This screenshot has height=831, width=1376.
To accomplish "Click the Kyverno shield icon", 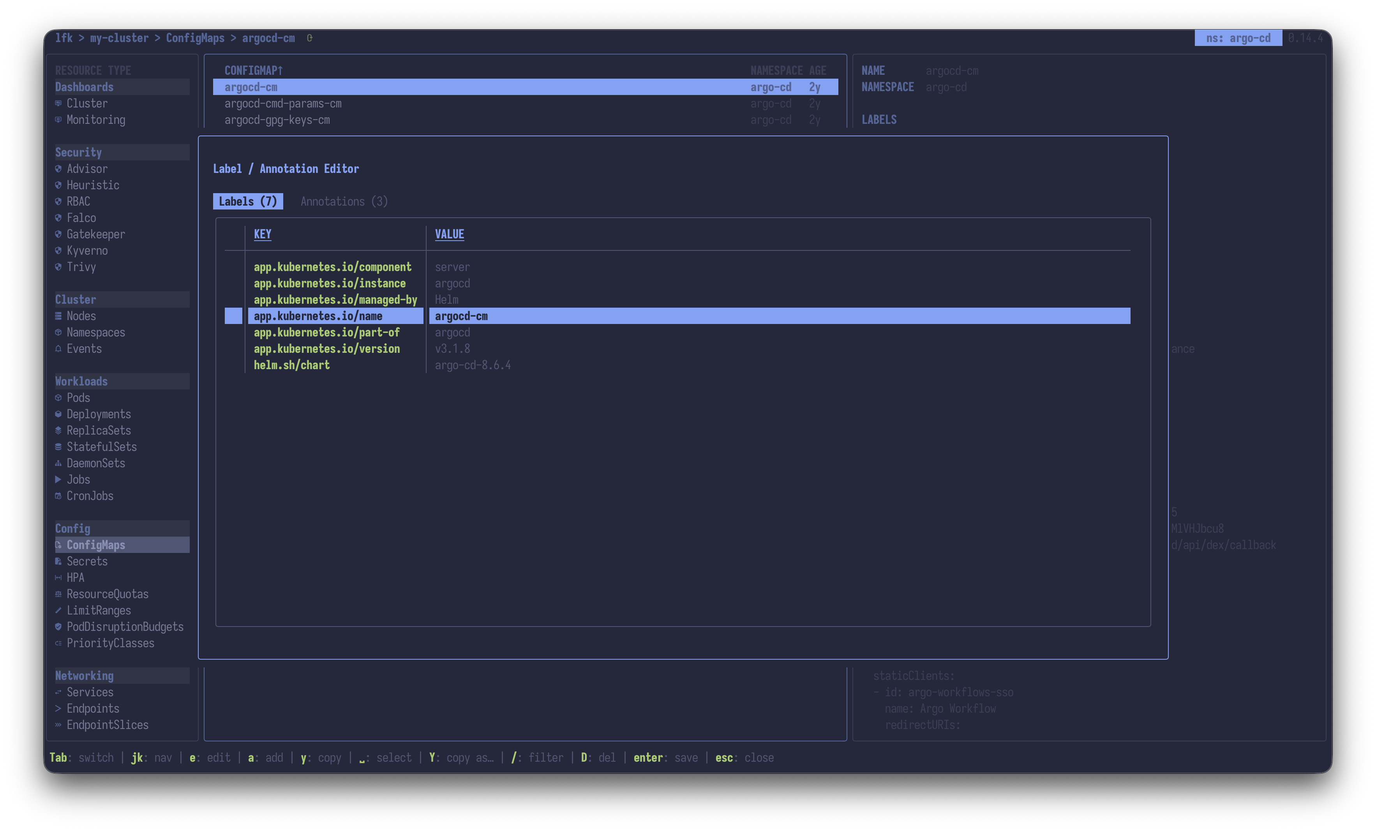I will click(x=58, y=250).
